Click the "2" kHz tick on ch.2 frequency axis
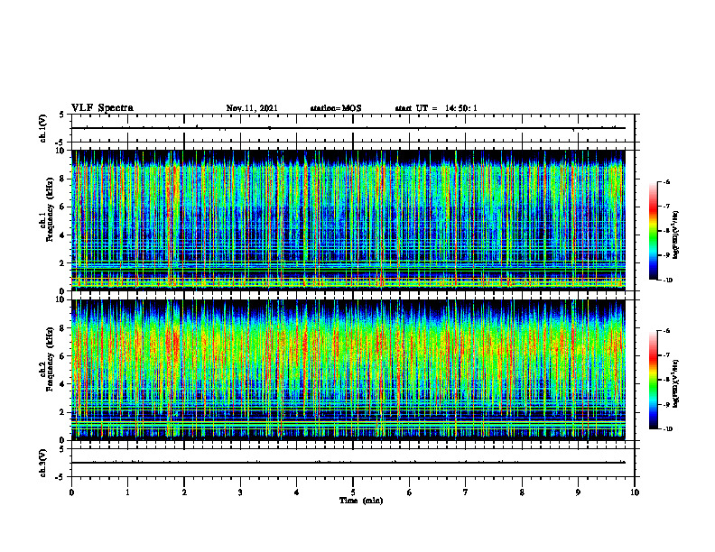715x552 pixels. tap(63, 412)
